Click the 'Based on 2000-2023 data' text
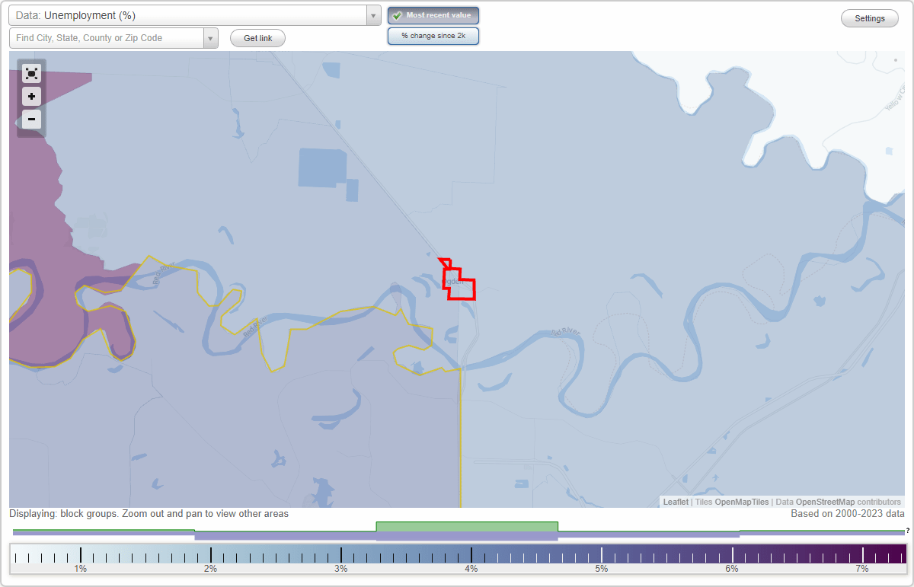The height and width of the screenshot is (587, 914). (x=848, y=514)
